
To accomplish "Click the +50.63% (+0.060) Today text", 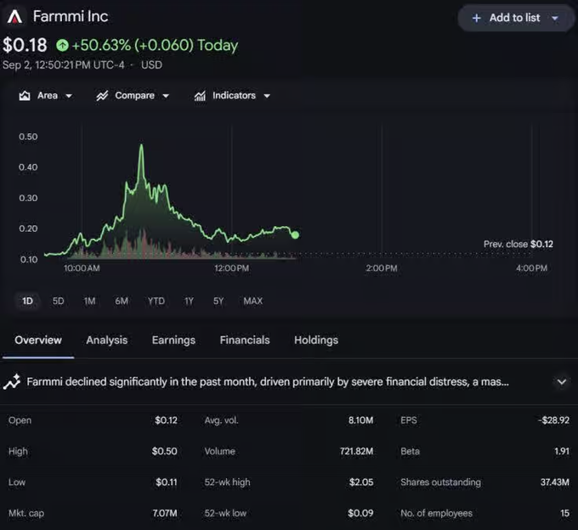I will point(155,45).
